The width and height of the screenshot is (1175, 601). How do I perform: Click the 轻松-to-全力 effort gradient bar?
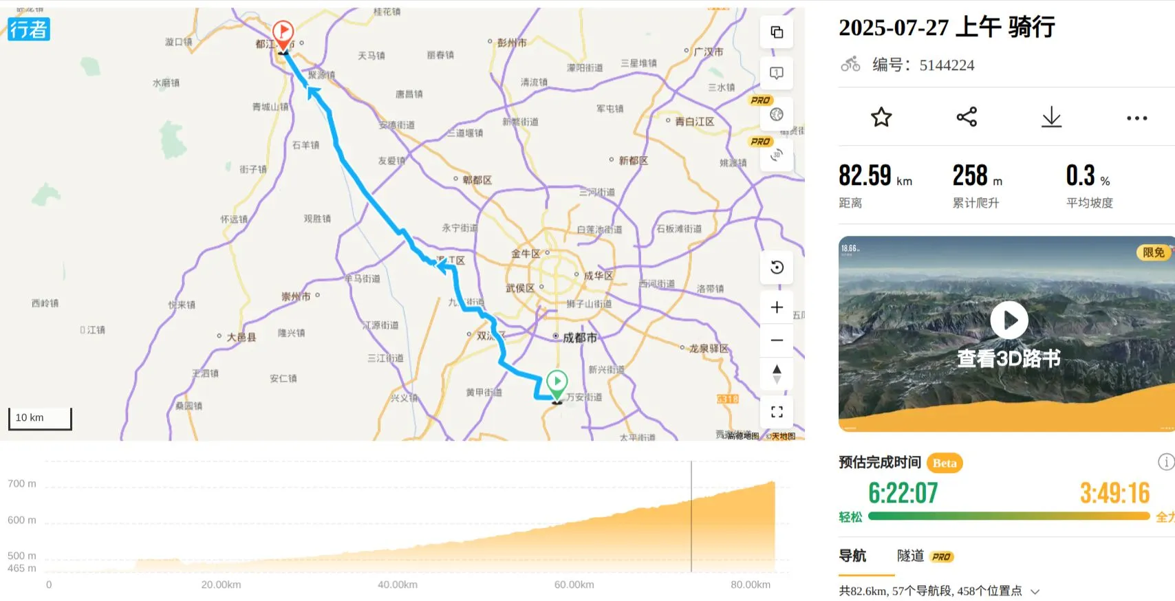pyautogui.click(x=1009, y=516)
